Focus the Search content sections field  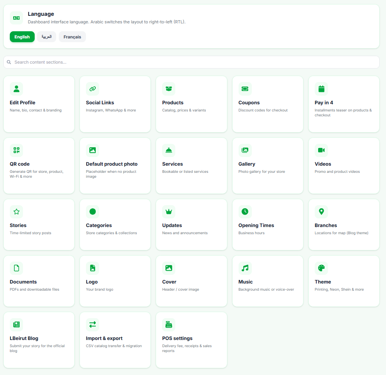pyautogui.click(x=191, y=62)
